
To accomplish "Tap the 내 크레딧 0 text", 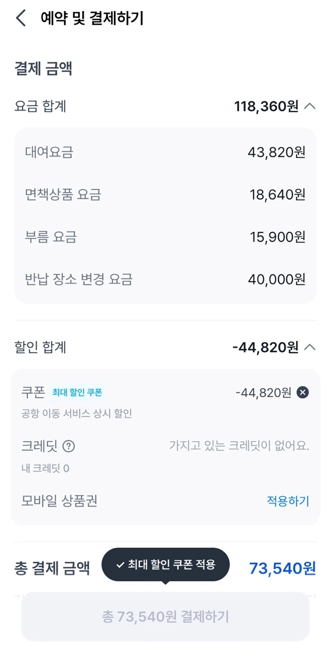I will [45, 468].
